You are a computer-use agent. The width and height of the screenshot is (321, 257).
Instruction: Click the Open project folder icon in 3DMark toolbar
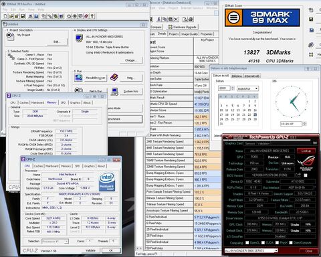point(11,16)
